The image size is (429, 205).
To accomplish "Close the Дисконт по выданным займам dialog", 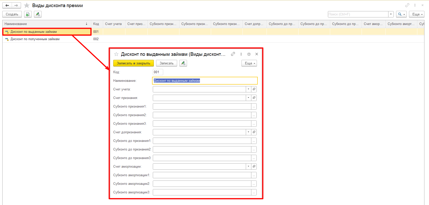I will [257, 54].
